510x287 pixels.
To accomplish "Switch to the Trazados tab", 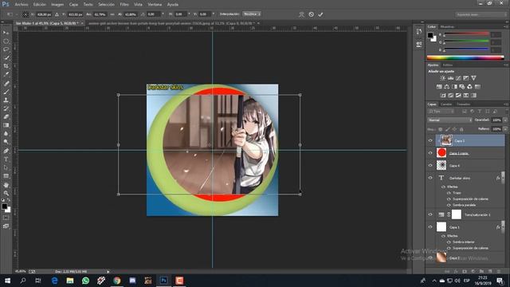I will tap(463, 104).
